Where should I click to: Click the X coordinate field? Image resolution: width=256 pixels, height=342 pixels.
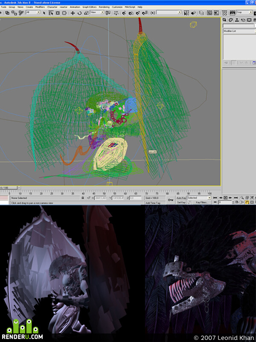pos(100,198)
